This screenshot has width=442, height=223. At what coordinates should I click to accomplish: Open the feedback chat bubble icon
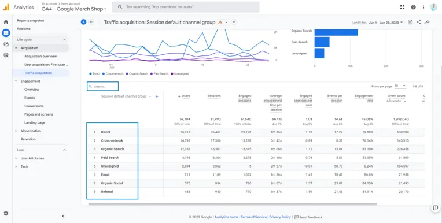[436, 208]
